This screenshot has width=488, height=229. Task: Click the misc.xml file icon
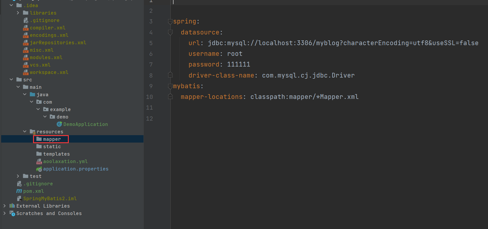pyautogui.click(x=26, y=50)
